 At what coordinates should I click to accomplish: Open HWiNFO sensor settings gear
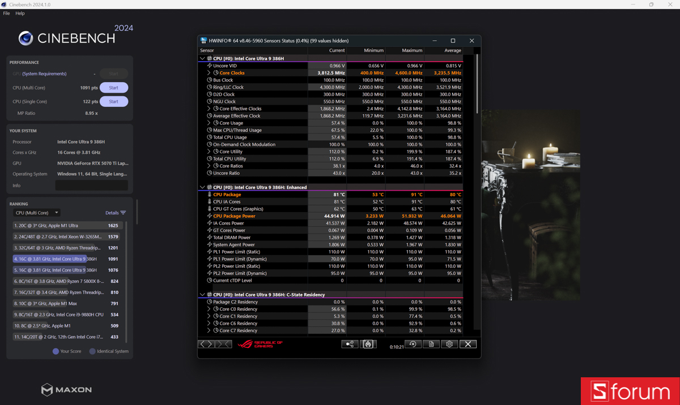tap(449, 344)
